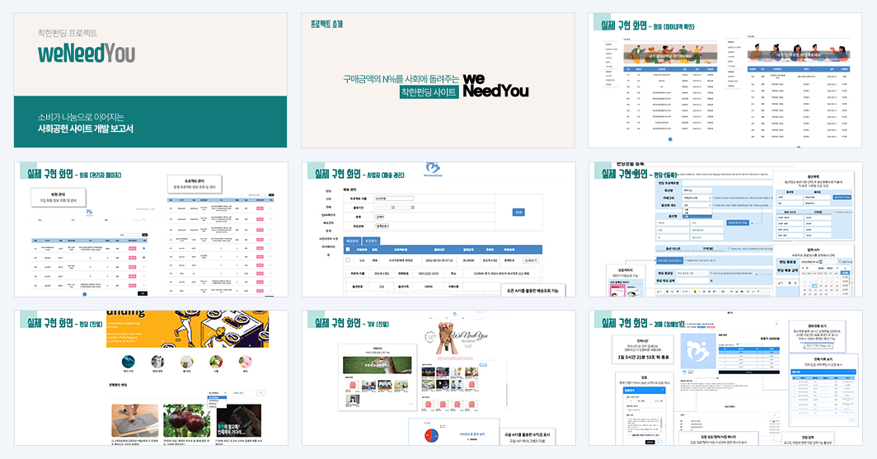Open the weNeedYou title slide thumbnail
This screenshot has width=877, height=459.
[x=151, y=81]
